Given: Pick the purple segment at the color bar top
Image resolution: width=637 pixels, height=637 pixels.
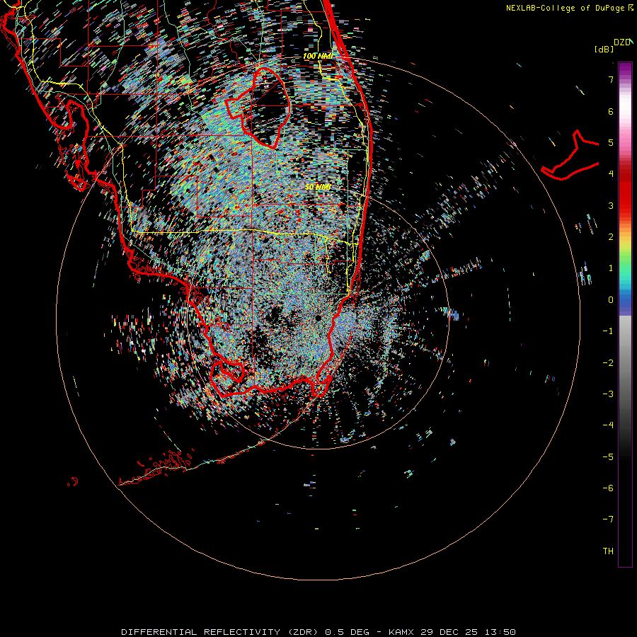Looking at the screenshot, I should pos(625,69).
